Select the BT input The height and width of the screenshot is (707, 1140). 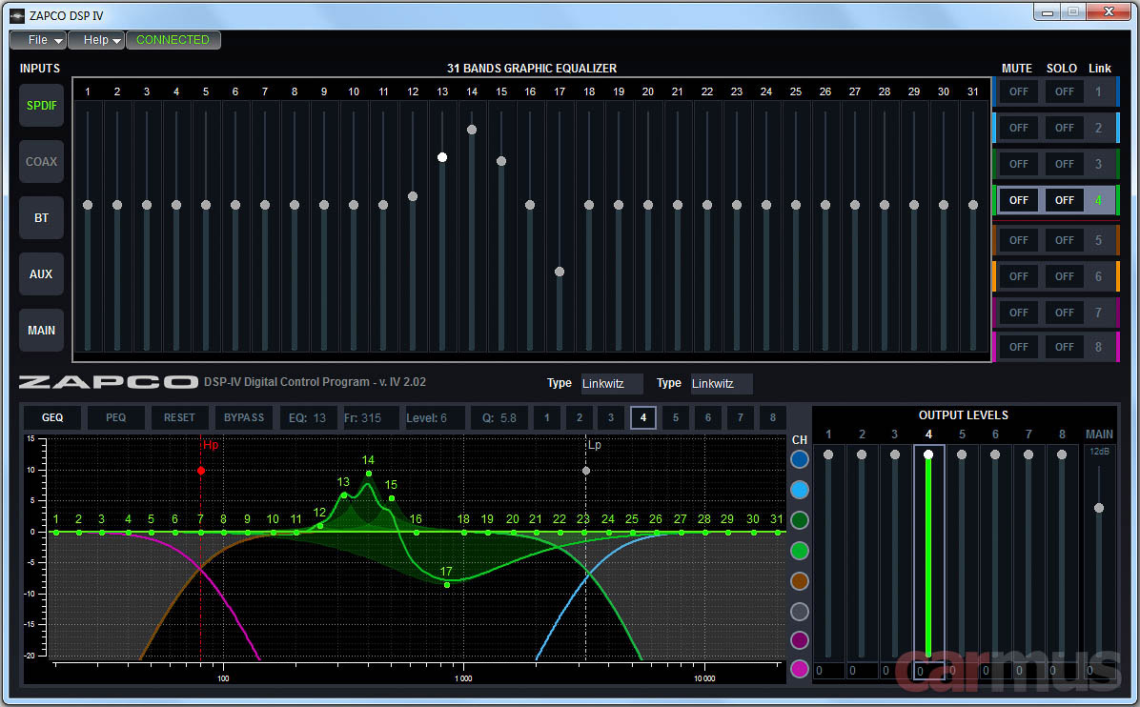[41, 218]
